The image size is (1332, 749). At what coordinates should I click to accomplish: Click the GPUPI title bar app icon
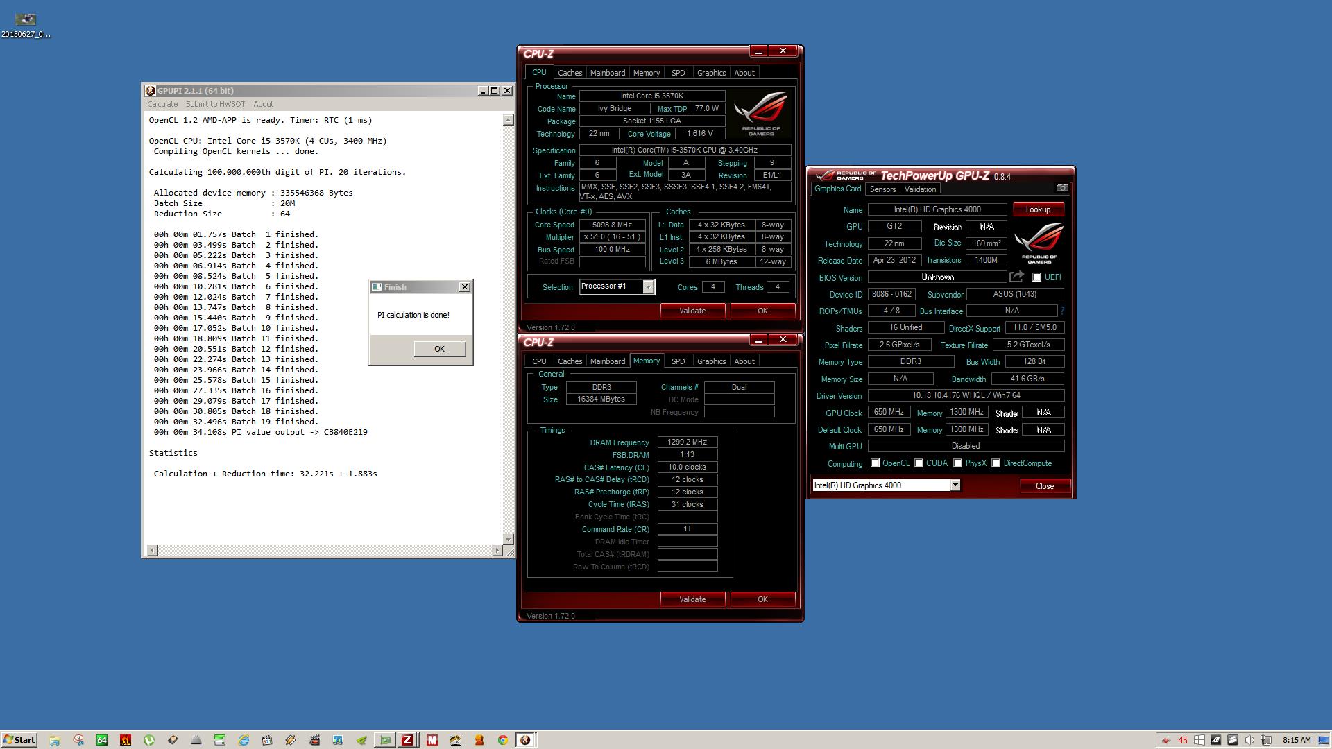[x=150, y=91]
